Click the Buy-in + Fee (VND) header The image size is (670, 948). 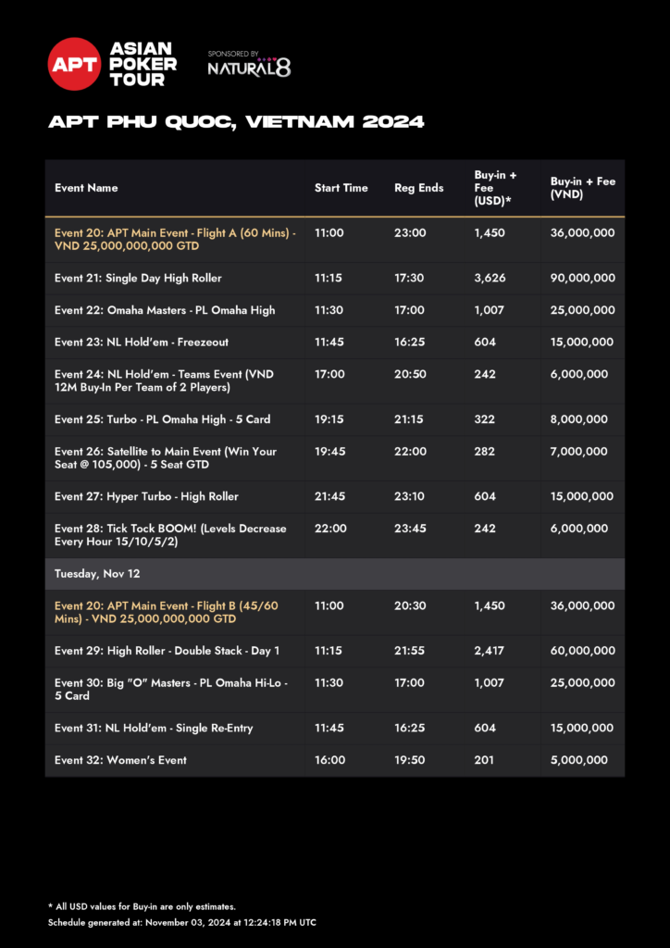pos(582,188)
